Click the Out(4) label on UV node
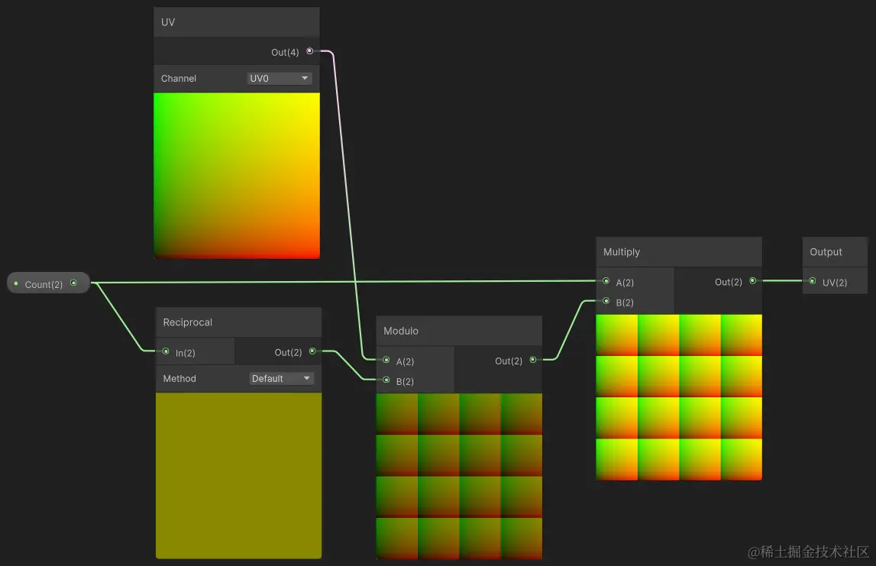 tap(285, 52)
